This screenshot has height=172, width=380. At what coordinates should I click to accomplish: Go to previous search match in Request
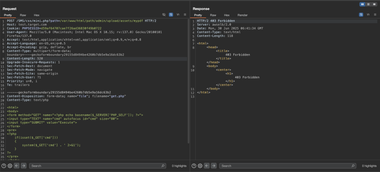[16, 166]
